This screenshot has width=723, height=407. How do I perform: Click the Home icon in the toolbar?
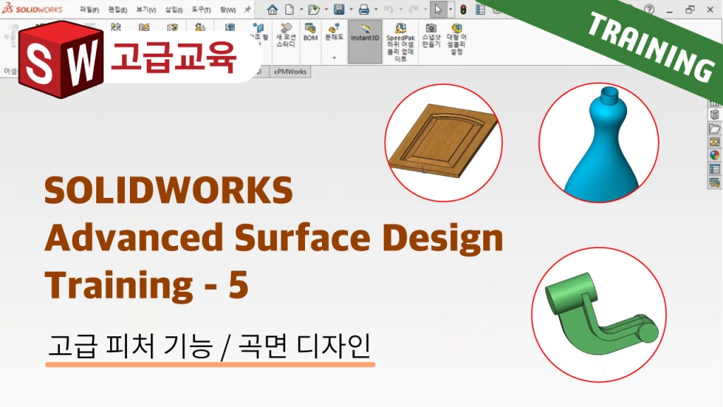click(272, 9)
